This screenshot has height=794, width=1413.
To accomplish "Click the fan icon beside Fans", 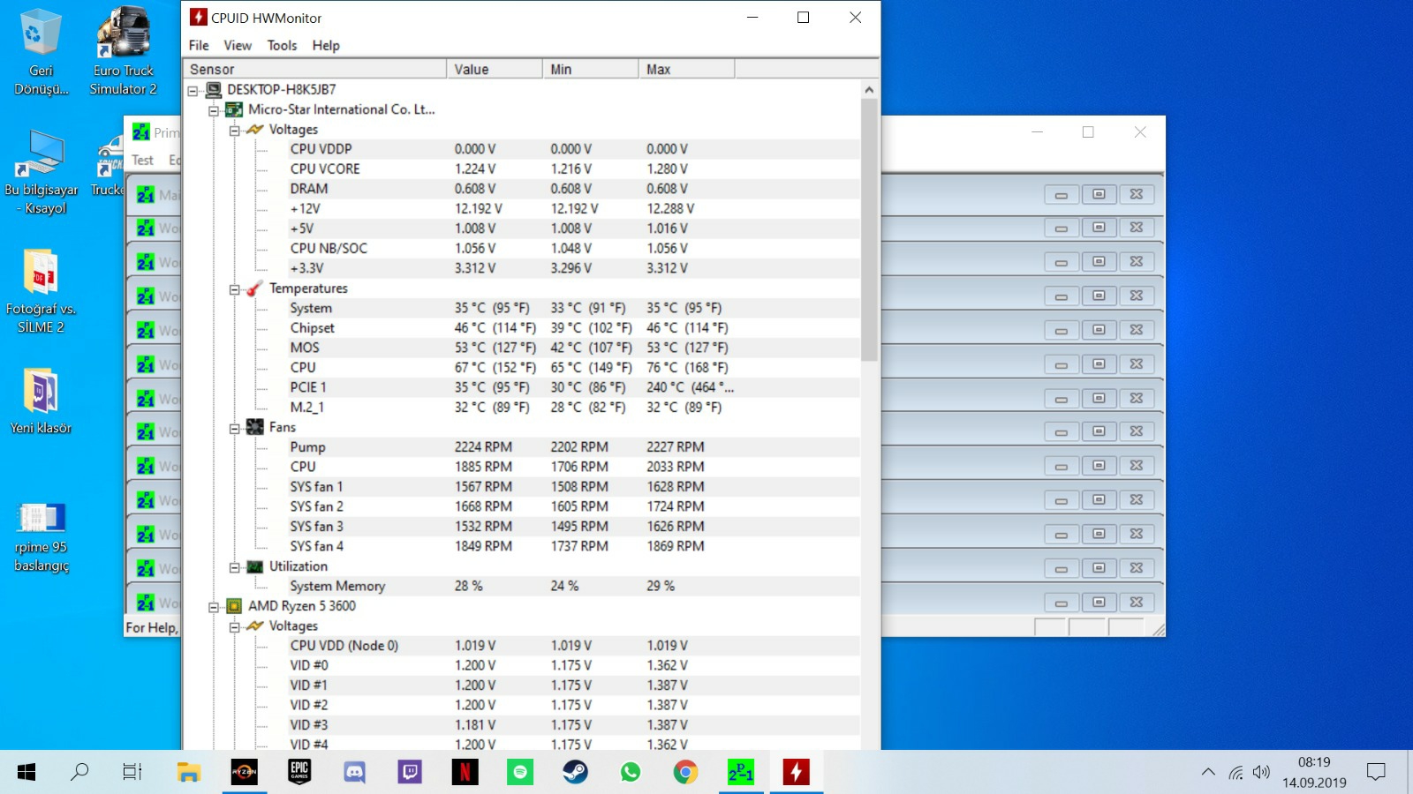I will pyautogui.click(x=255, y=427).
